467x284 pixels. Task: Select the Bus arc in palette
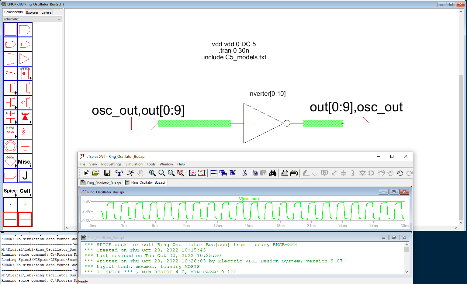25,220
